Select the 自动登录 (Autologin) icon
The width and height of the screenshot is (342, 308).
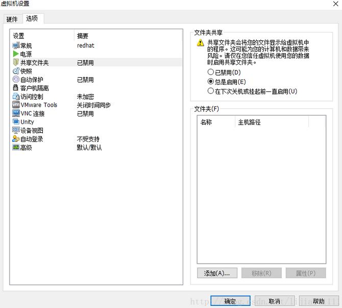click(x=16, y=139)
